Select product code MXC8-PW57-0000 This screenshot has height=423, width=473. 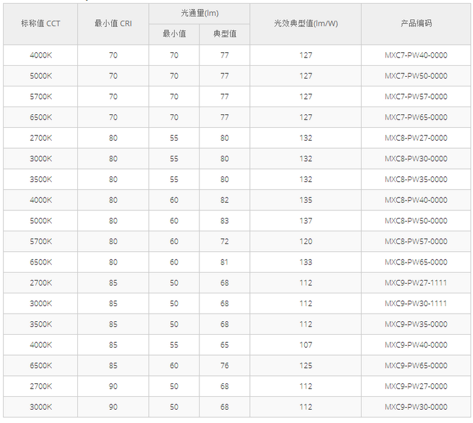click(x=416, y=242)
